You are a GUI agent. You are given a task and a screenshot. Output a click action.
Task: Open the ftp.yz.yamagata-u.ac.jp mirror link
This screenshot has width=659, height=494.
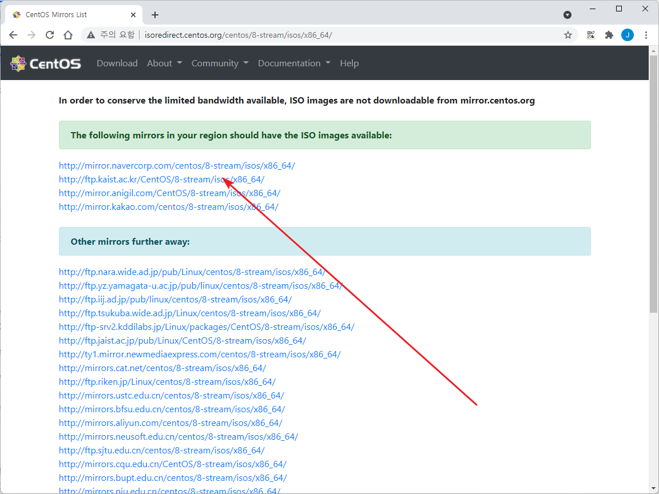pyautogui.click(x=200, y=286)
